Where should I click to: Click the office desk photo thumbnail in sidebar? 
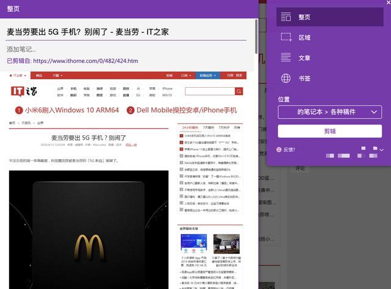click(227, 244)
